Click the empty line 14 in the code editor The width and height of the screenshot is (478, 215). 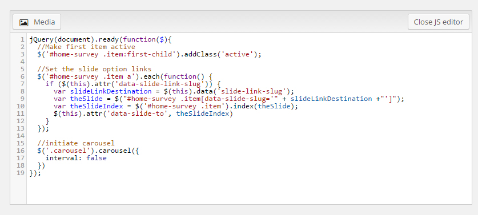click(x=249, y=136)
